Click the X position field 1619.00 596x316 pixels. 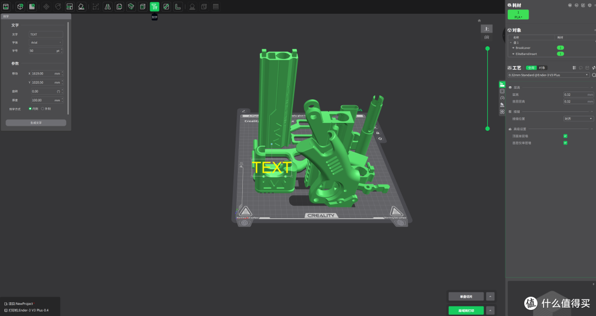(x=47, y=73)
